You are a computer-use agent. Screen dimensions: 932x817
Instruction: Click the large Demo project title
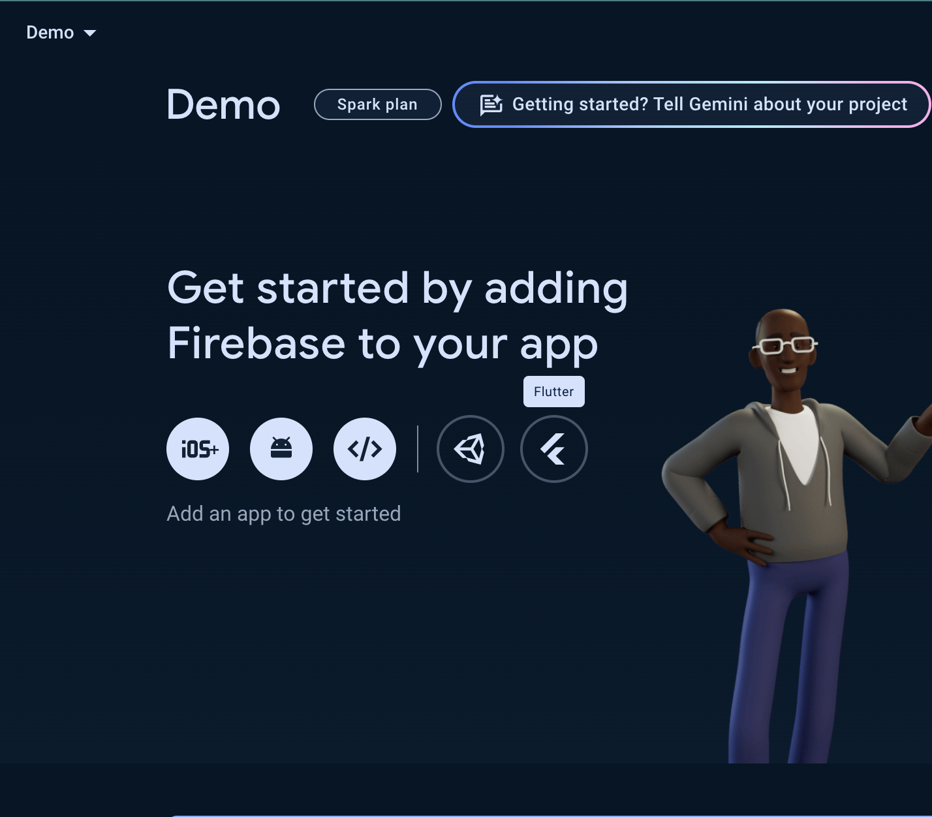tap(223, 104)
